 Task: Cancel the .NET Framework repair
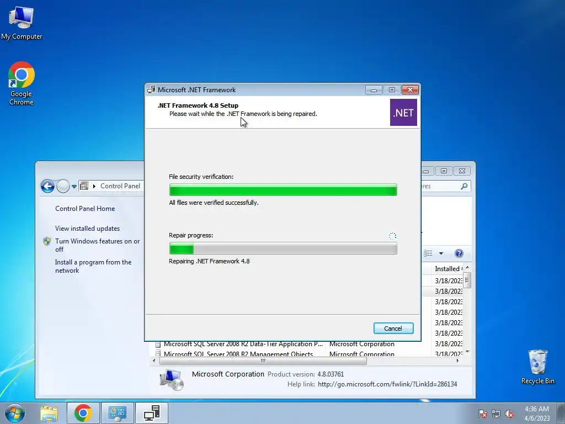[393, 328]
